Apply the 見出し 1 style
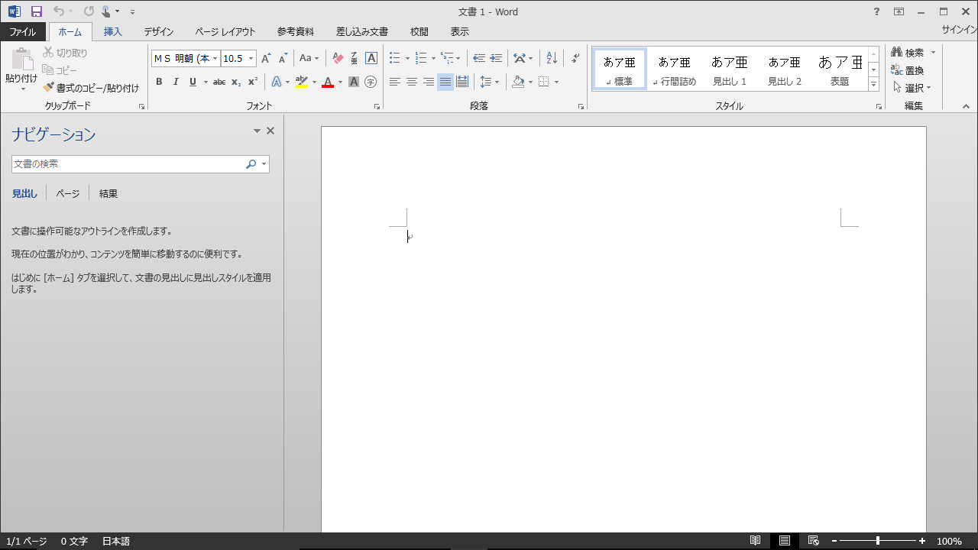Screen dimensions: 978x550 pos(730,70)
